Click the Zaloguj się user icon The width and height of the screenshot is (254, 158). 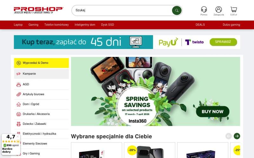pos(218,9)
